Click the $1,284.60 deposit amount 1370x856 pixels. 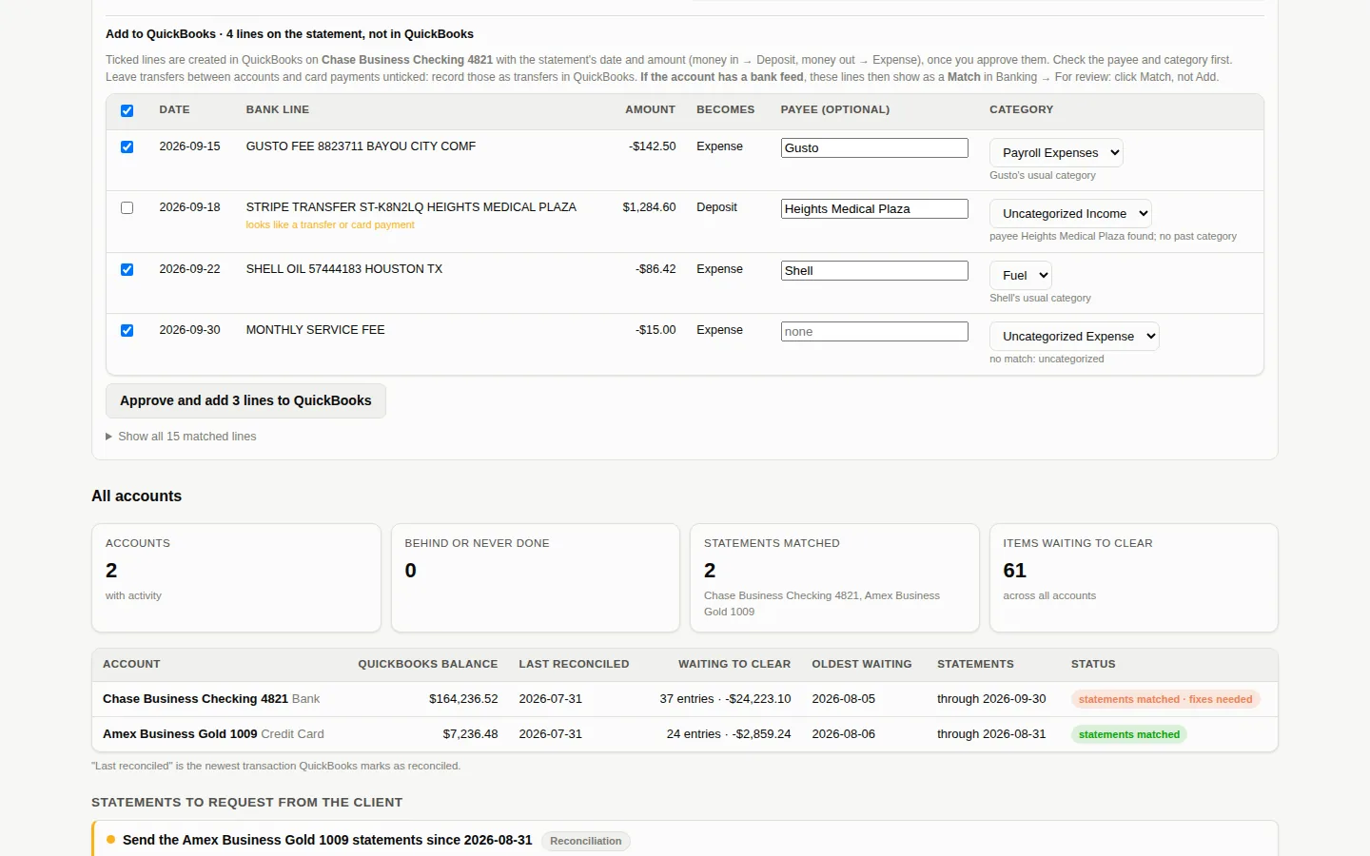(x=649, y=207)
